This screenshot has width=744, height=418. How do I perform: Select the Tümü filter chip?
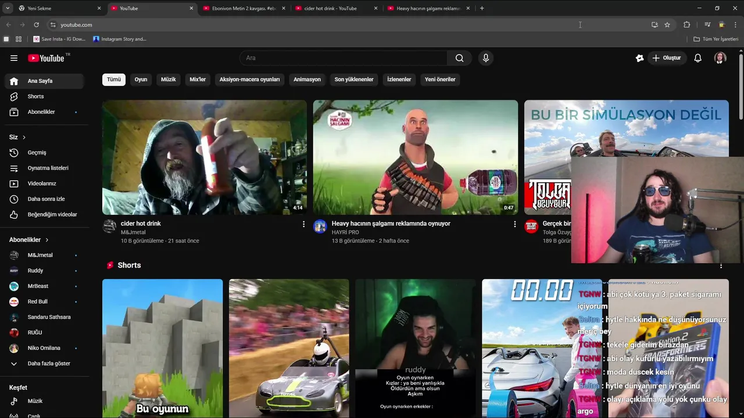[x=114, y=80]
